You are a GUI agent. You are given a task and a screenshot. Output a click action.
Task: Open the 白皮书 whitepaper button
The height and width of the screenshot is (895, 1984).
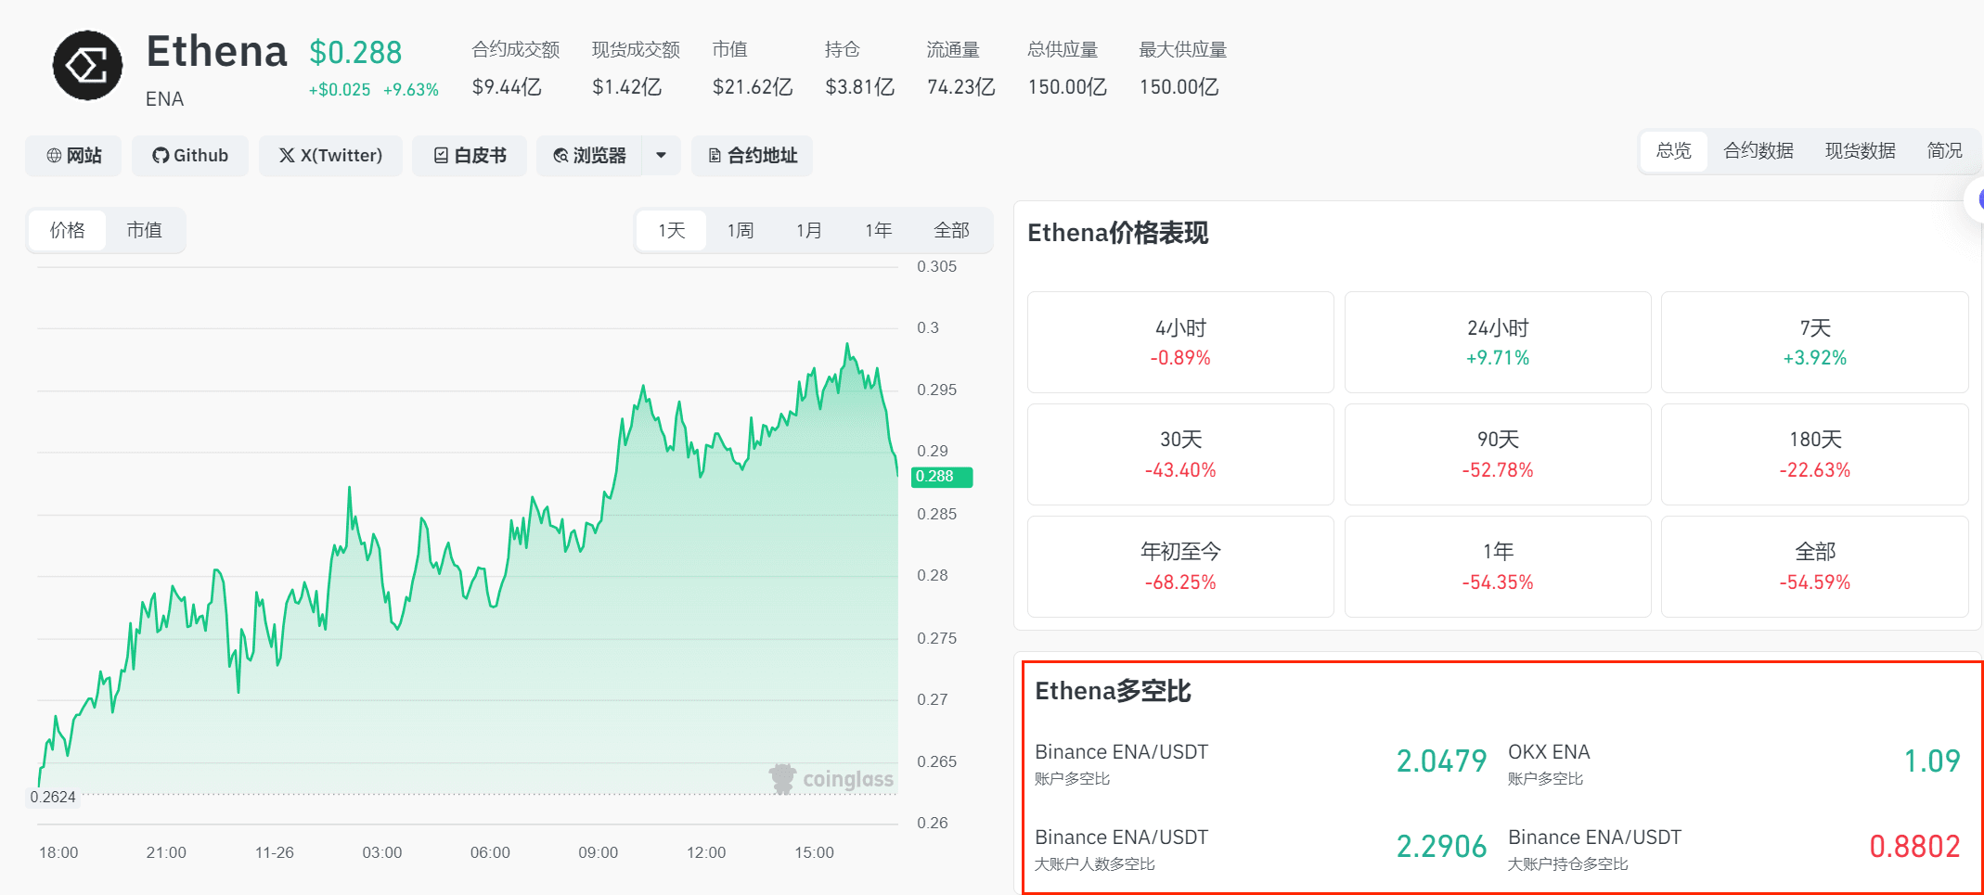(470, 156)
